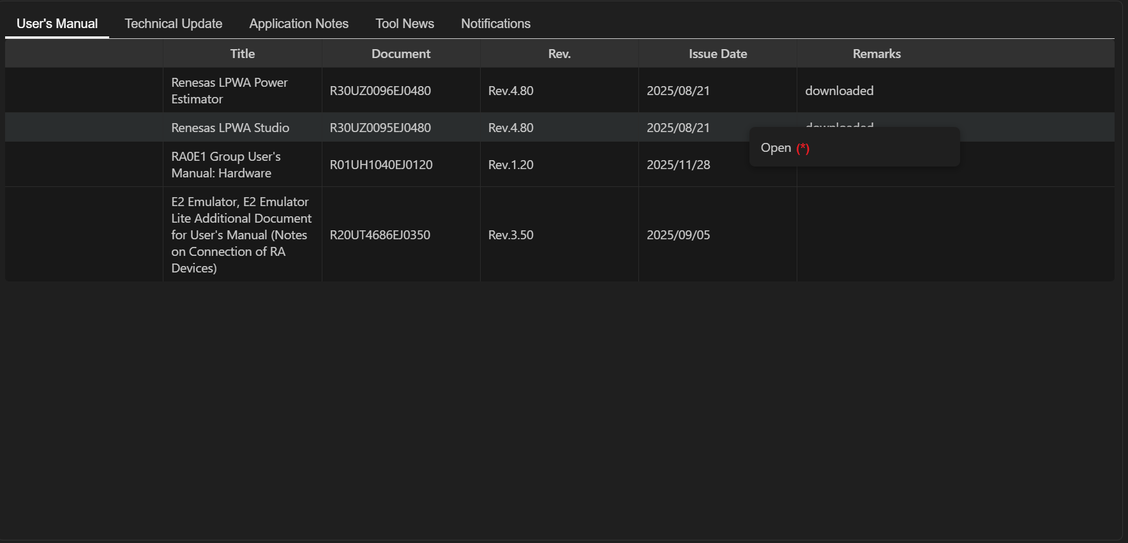
Task: Click downloaded remark for Power Estimator
Action: coord(839,91)
